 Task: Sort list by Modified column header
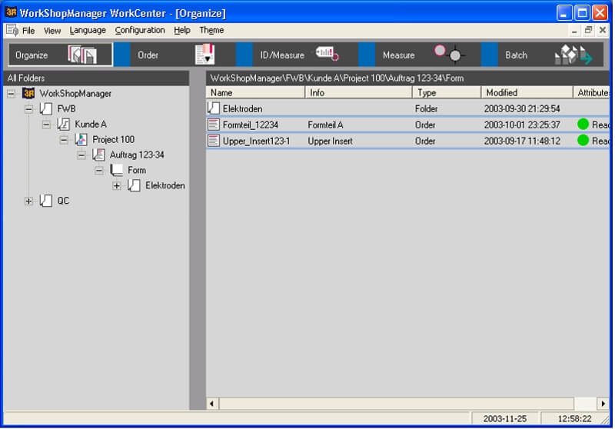point(527,92)
